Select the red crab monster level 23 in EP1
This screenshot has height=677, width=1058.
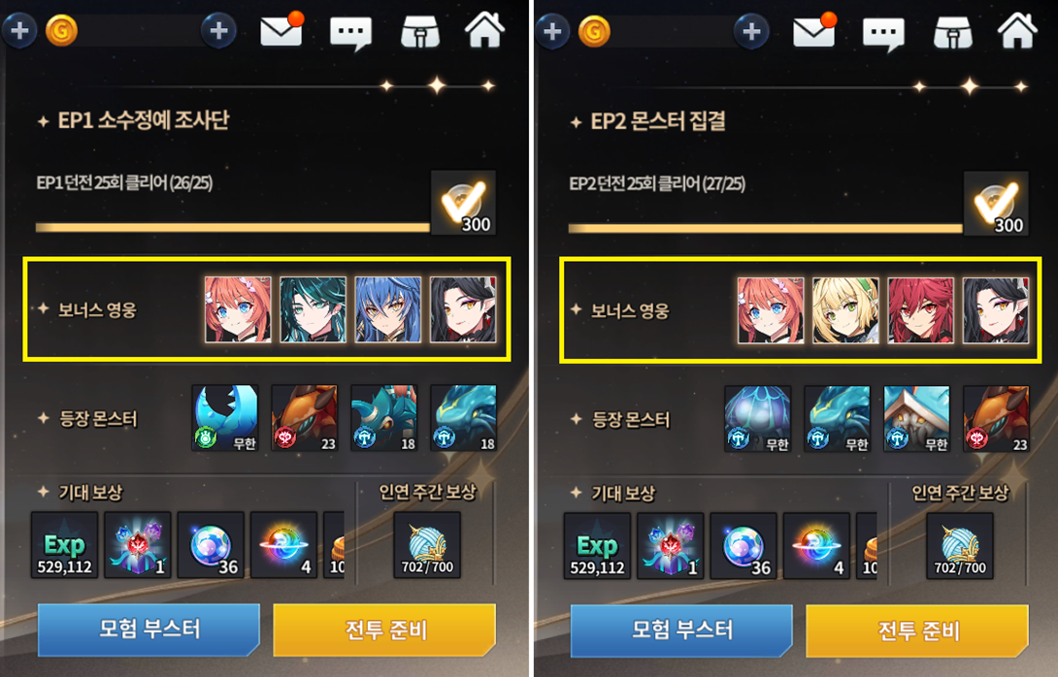[305, 418]
